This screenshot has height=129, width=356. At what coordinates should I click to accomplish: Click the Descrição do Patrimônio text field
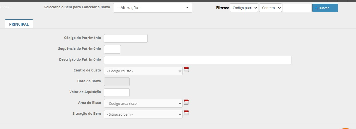[x=197, y=60]
